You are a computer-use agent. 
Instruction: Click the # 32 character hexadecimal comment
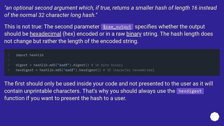coord(128,70)
